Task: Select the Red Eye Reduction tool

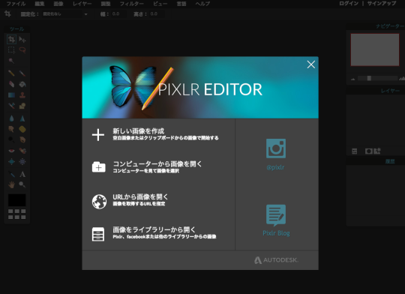Action: 11,150
